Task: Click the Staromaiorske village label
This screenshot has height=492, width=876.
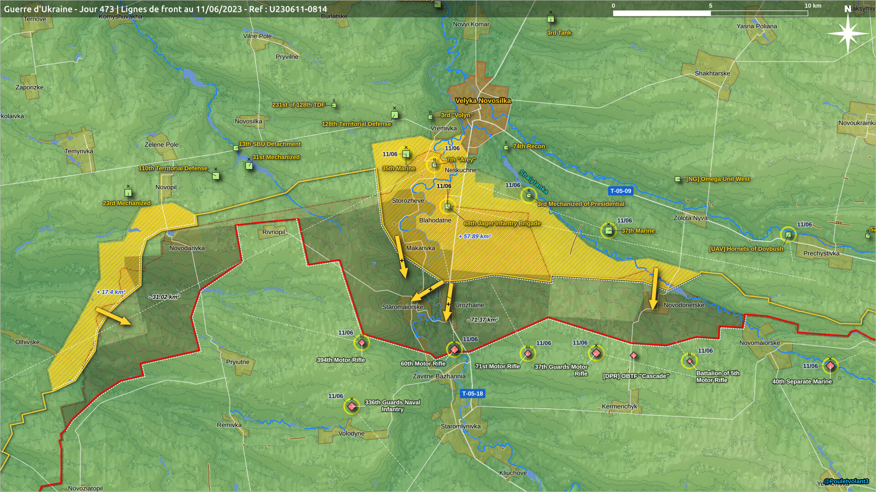Action: [402, 307]
